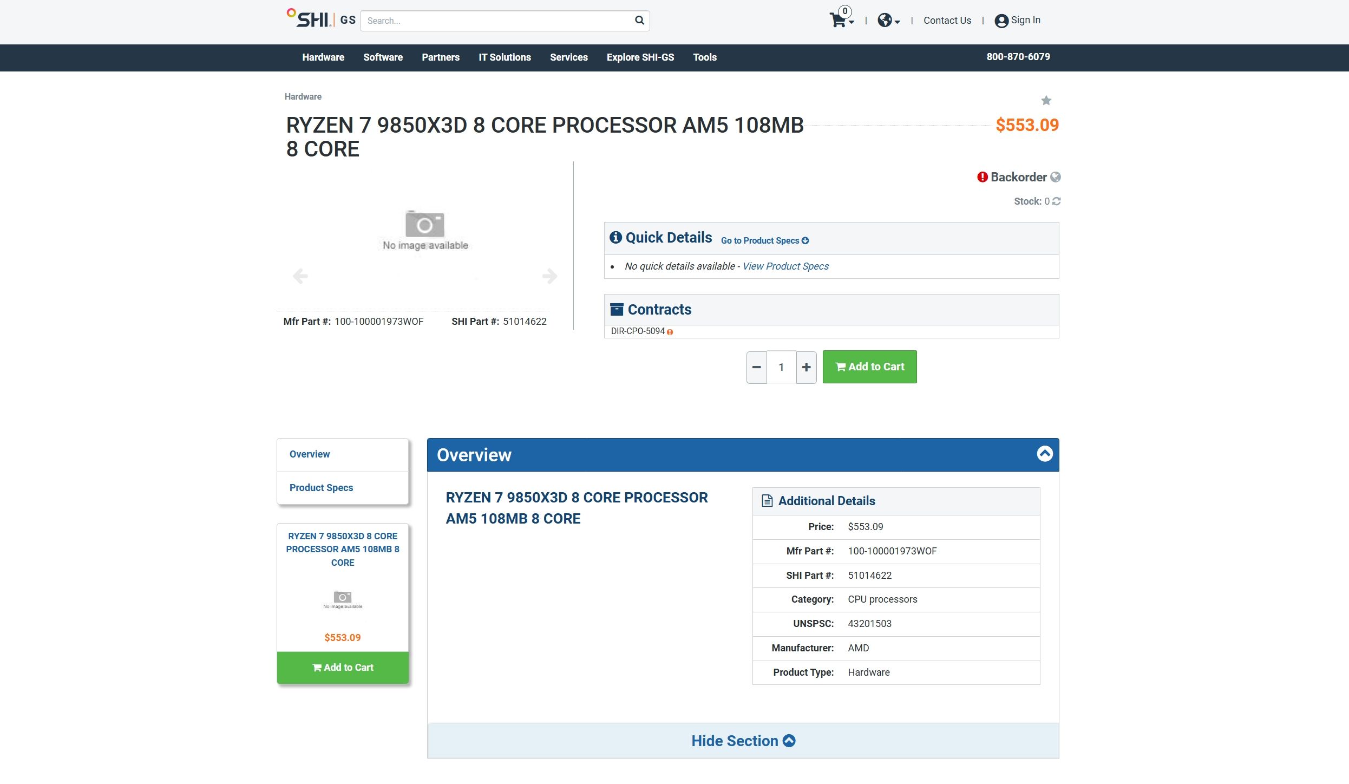
Task: Open the shopping cart icon
Action: pyautogui.click(x=838, y=21)
